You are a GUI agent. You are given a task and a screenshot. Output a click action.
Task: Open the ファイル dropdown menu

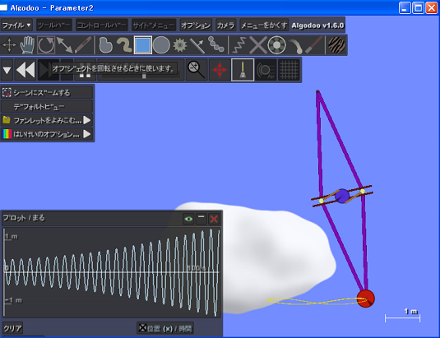(16, 25)
